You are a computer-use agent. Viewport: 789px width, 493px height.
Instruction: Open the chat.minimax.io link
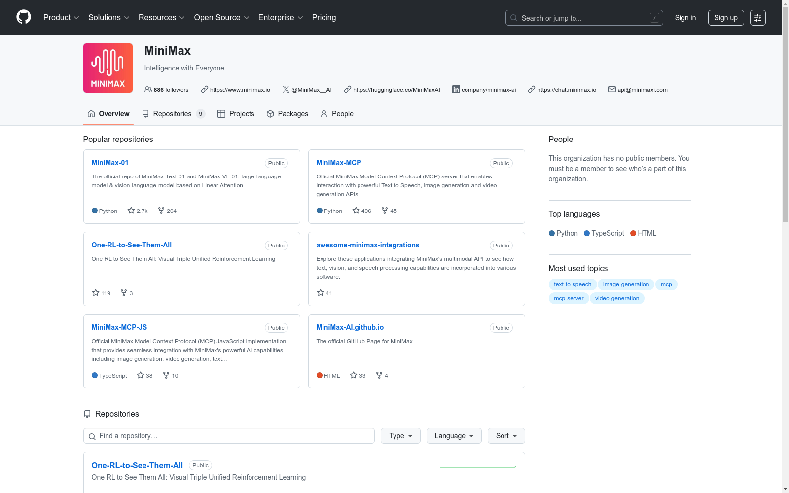[x=567, y=90]
